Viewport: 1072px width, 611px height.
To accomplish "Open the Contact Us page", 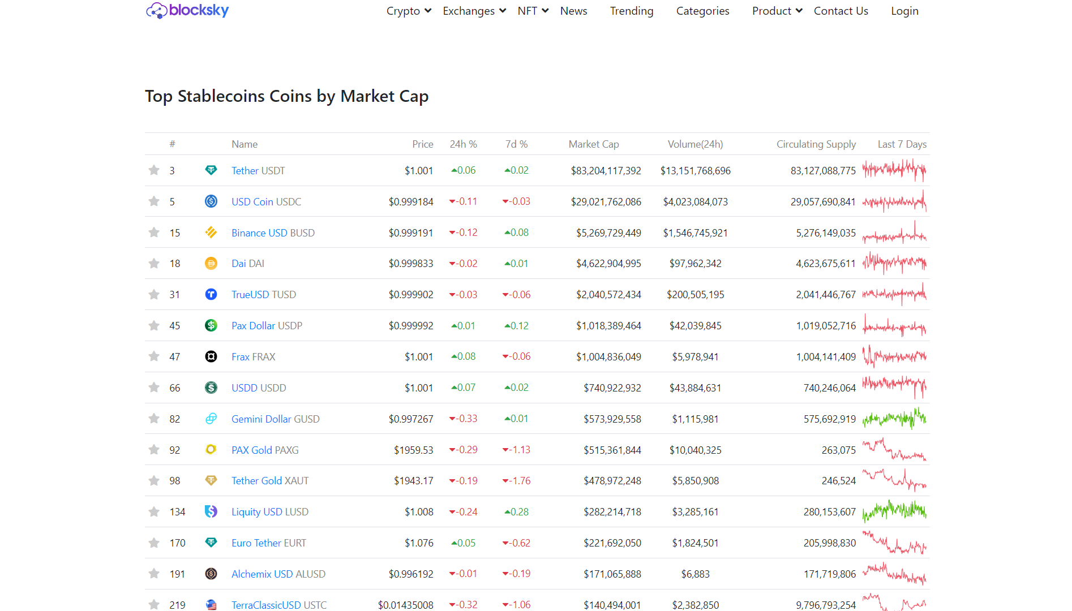I will tap(841, 11).
